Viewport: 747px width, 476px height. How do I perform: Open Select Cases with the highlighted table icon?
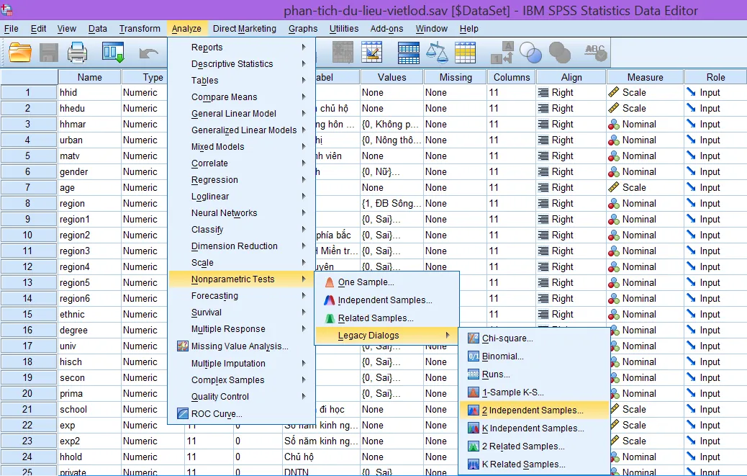(x=465, y=52)
